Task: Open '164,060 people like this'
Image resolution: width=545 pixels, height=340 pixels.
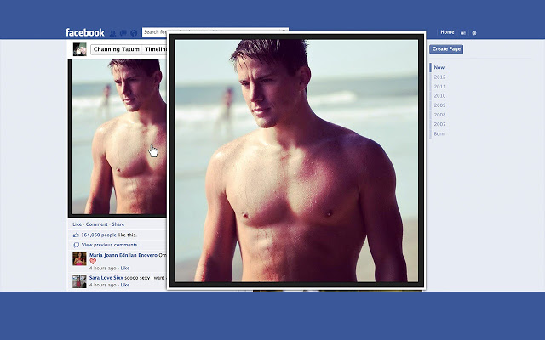Action: tap(109, 235)
